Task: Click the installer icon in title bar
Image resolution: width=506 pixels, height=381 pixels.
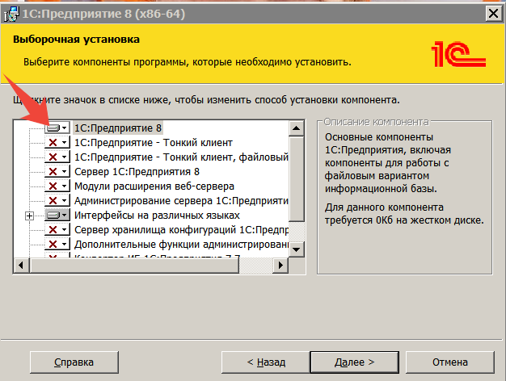Action: 11,15
